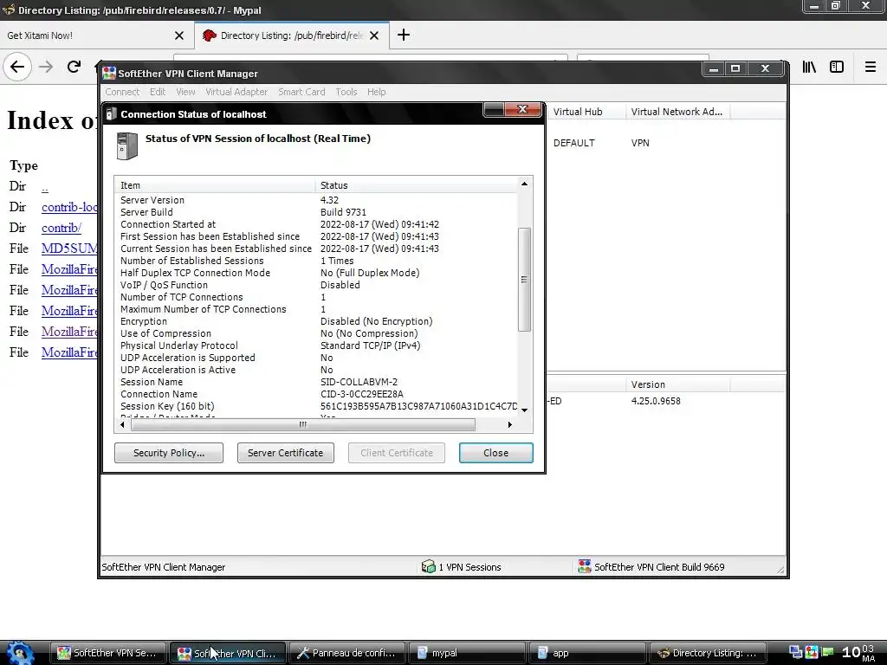
Task: Open the Edit menu in VPN Client Manager
Action: (158, 92)
